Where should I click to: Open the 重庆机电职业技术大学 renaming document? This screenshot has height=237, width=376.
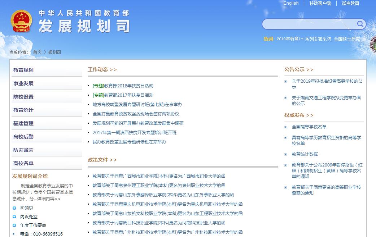tap(168, 204)
